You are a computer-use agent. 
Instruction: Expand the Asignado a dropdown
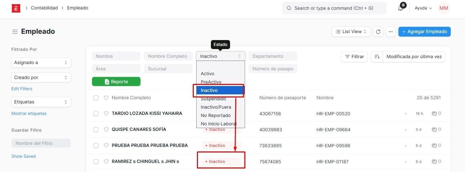click(41, 63)
